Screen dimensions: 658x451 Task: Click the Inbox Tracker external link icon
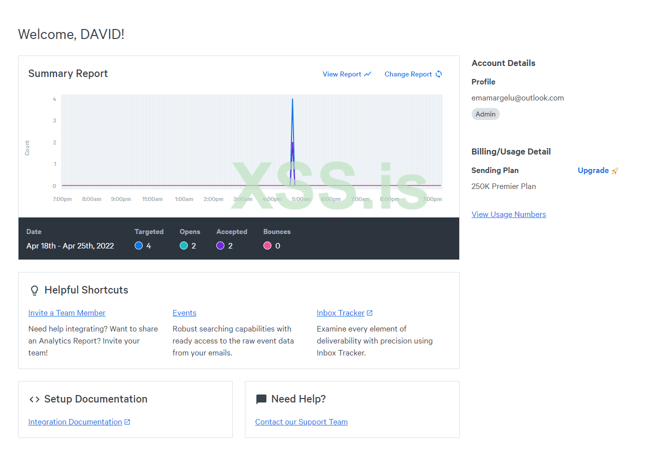[370, 313]
